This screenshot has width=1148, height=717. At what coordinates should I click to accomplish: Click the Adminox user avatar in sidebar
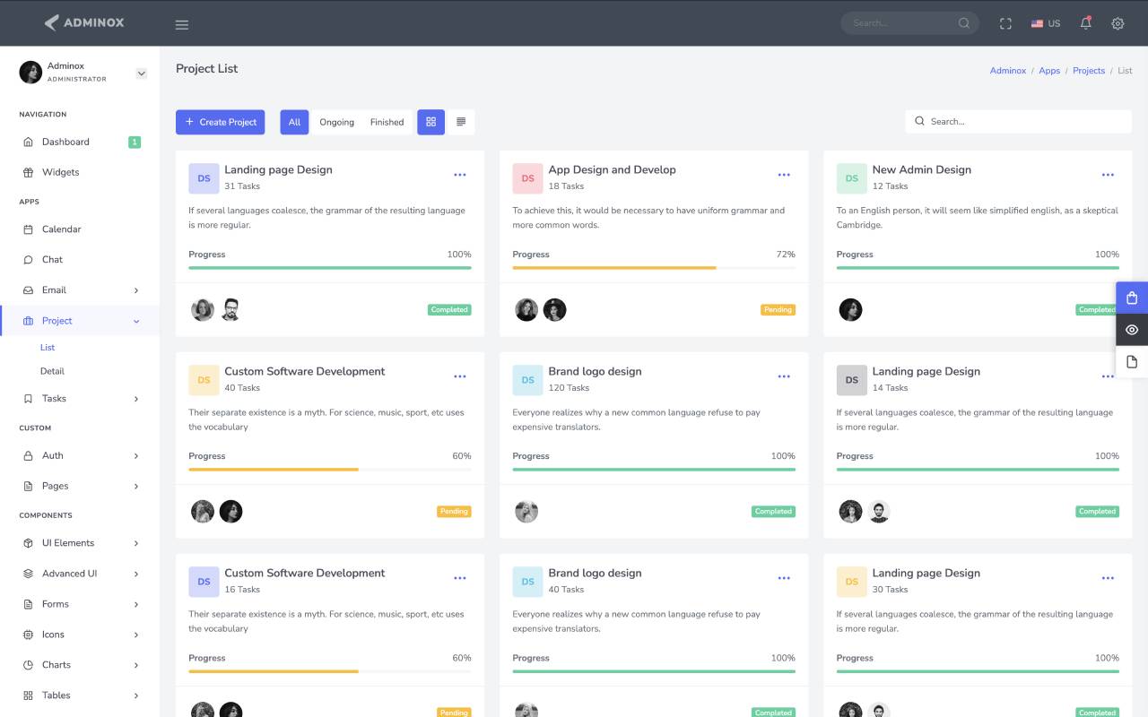30,73
